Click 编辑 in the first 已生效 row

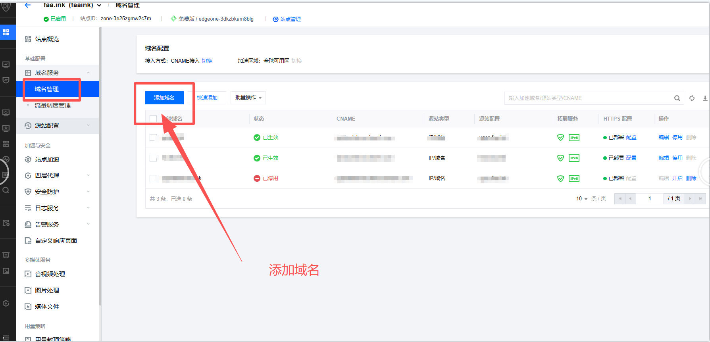[x=664, y=137]
